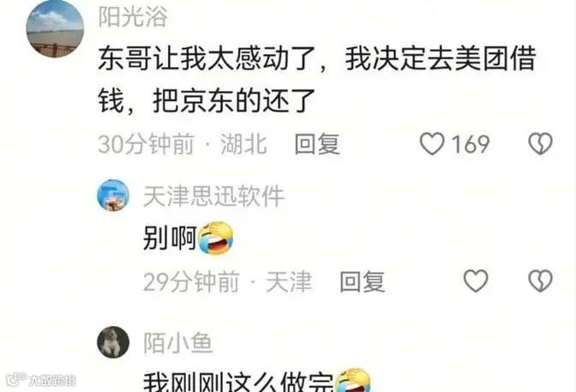Screen dimensions: 576x392
Task: Tap the 30分钟前 · 湖北 timestamp
Action: pyautogui.click(x=183, y=144)
